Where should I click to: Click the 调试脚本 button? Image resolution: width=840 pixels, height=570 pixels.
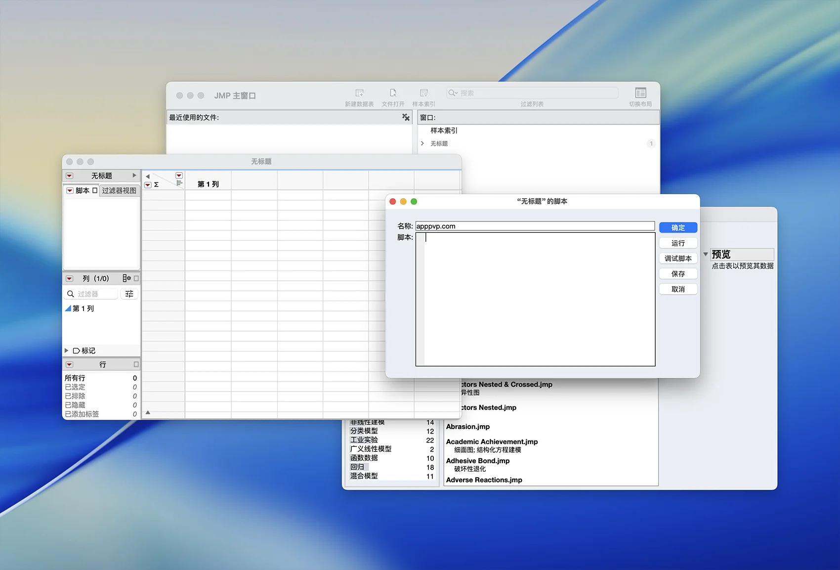[x=678, y=259]
